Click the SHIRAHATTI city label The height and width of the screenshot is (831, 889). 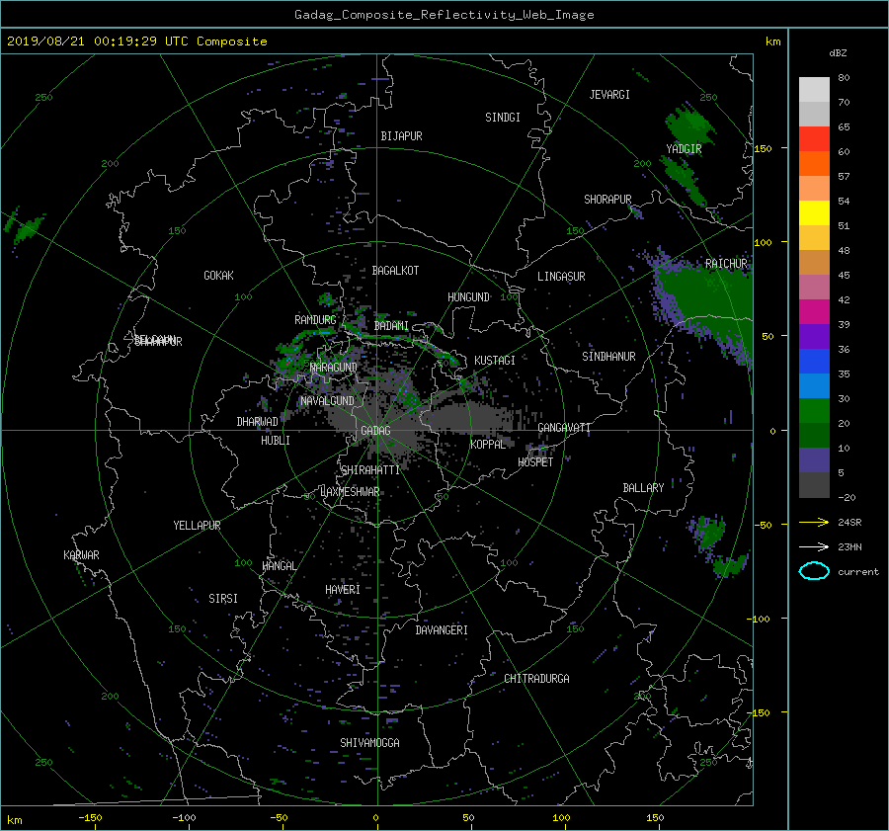tap(370, 470)
